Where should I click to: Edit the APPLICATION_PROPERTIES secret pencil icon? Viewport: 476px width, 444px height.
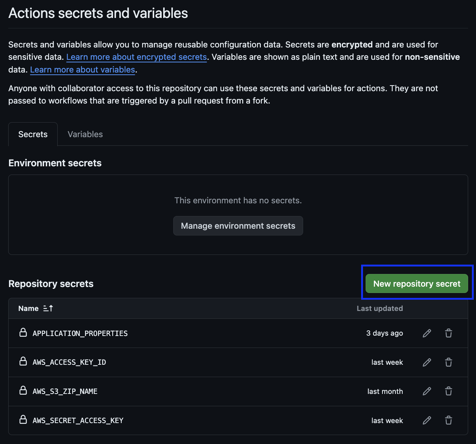[427, 333]
